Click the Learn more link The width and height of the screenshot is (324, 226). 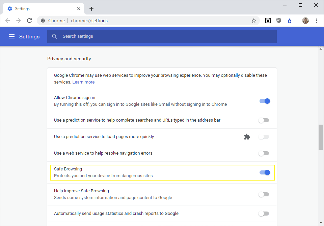pos(83,82)
